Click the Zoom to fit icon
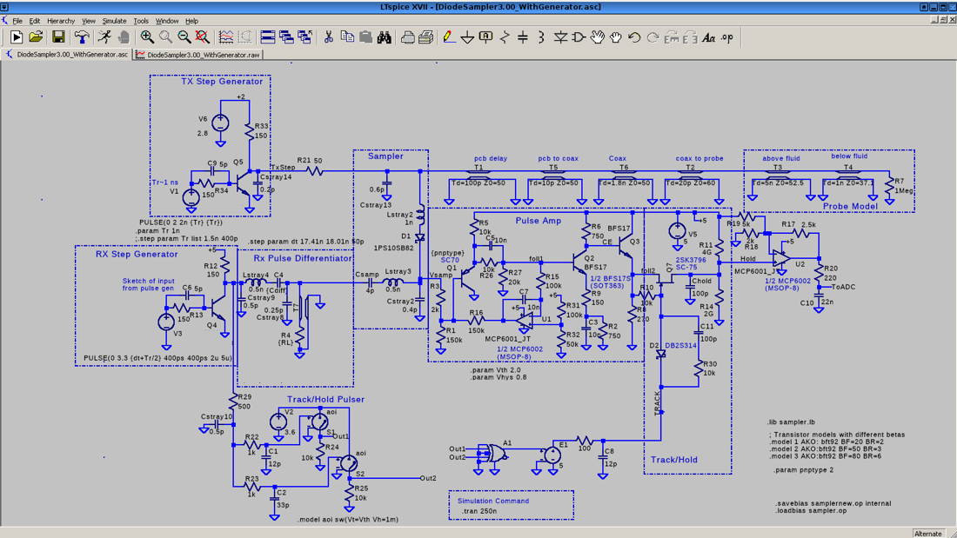The width and height of the screenshot is (957, 538). (202, 37)
